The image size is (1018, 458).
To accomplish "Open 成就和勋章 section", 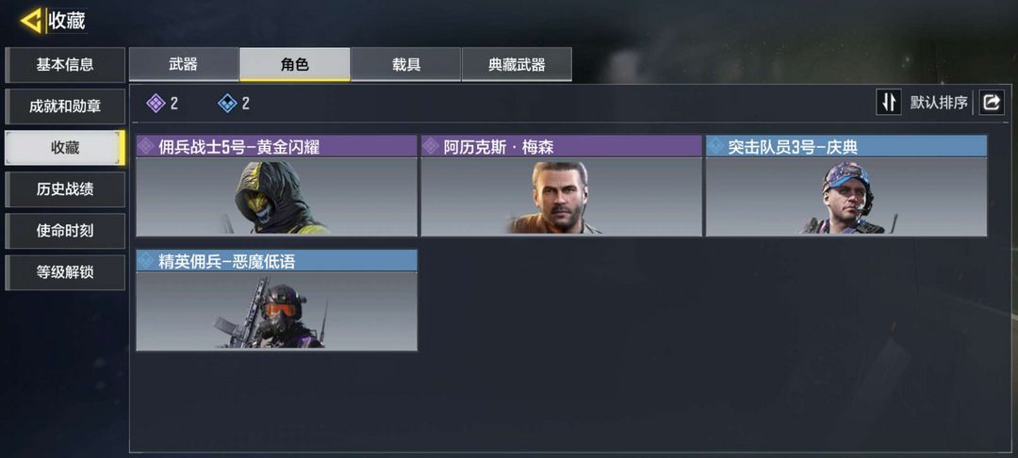I will point(65,106).
